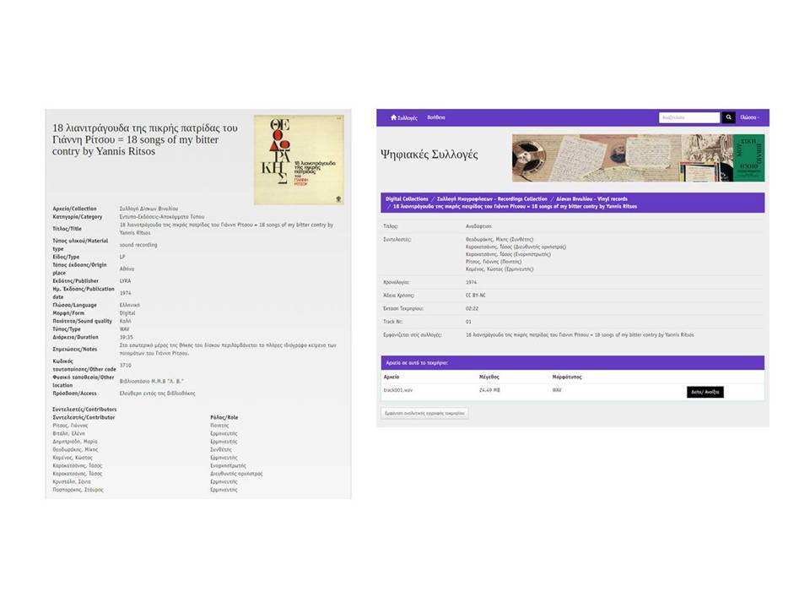The height and width of the screenshot is (608, 810).
Task: Select the Αναδάρτηση title value
Action: 478,226
